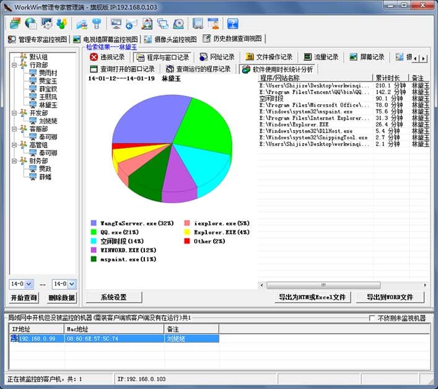Switch to 电视墙屏幕监控视图
This screenshot has width=438, height=389.
[x=105, y=40]
